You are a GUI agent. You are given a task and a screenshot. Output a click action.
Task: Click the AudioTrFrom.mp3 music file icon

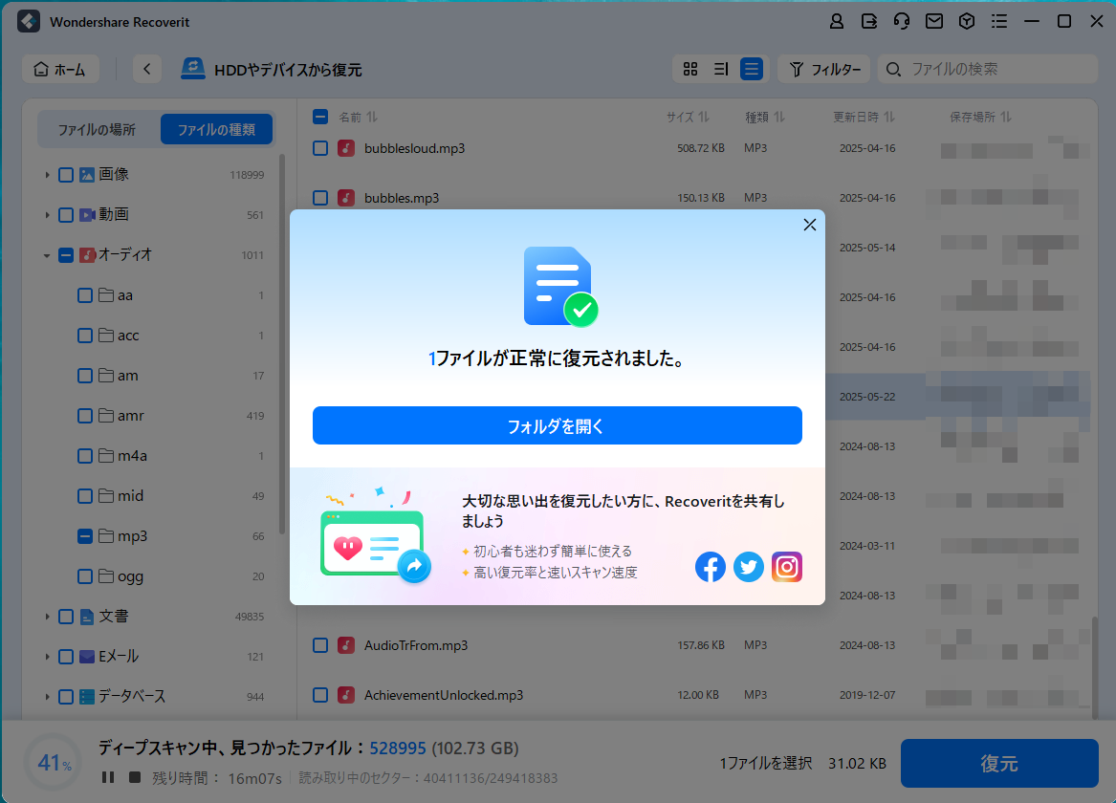pyautogui.click(x=346, y=645)
